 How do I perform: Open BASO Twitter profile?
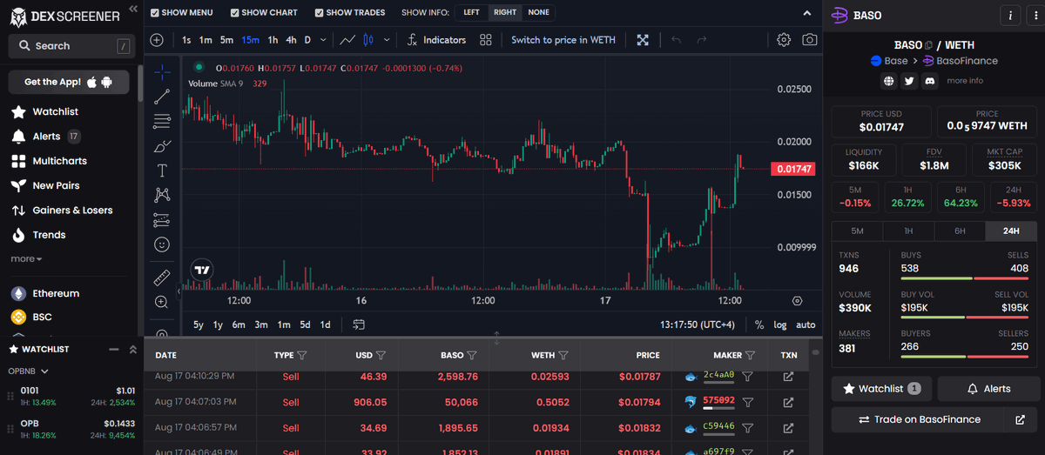click(x=909, y=81)
